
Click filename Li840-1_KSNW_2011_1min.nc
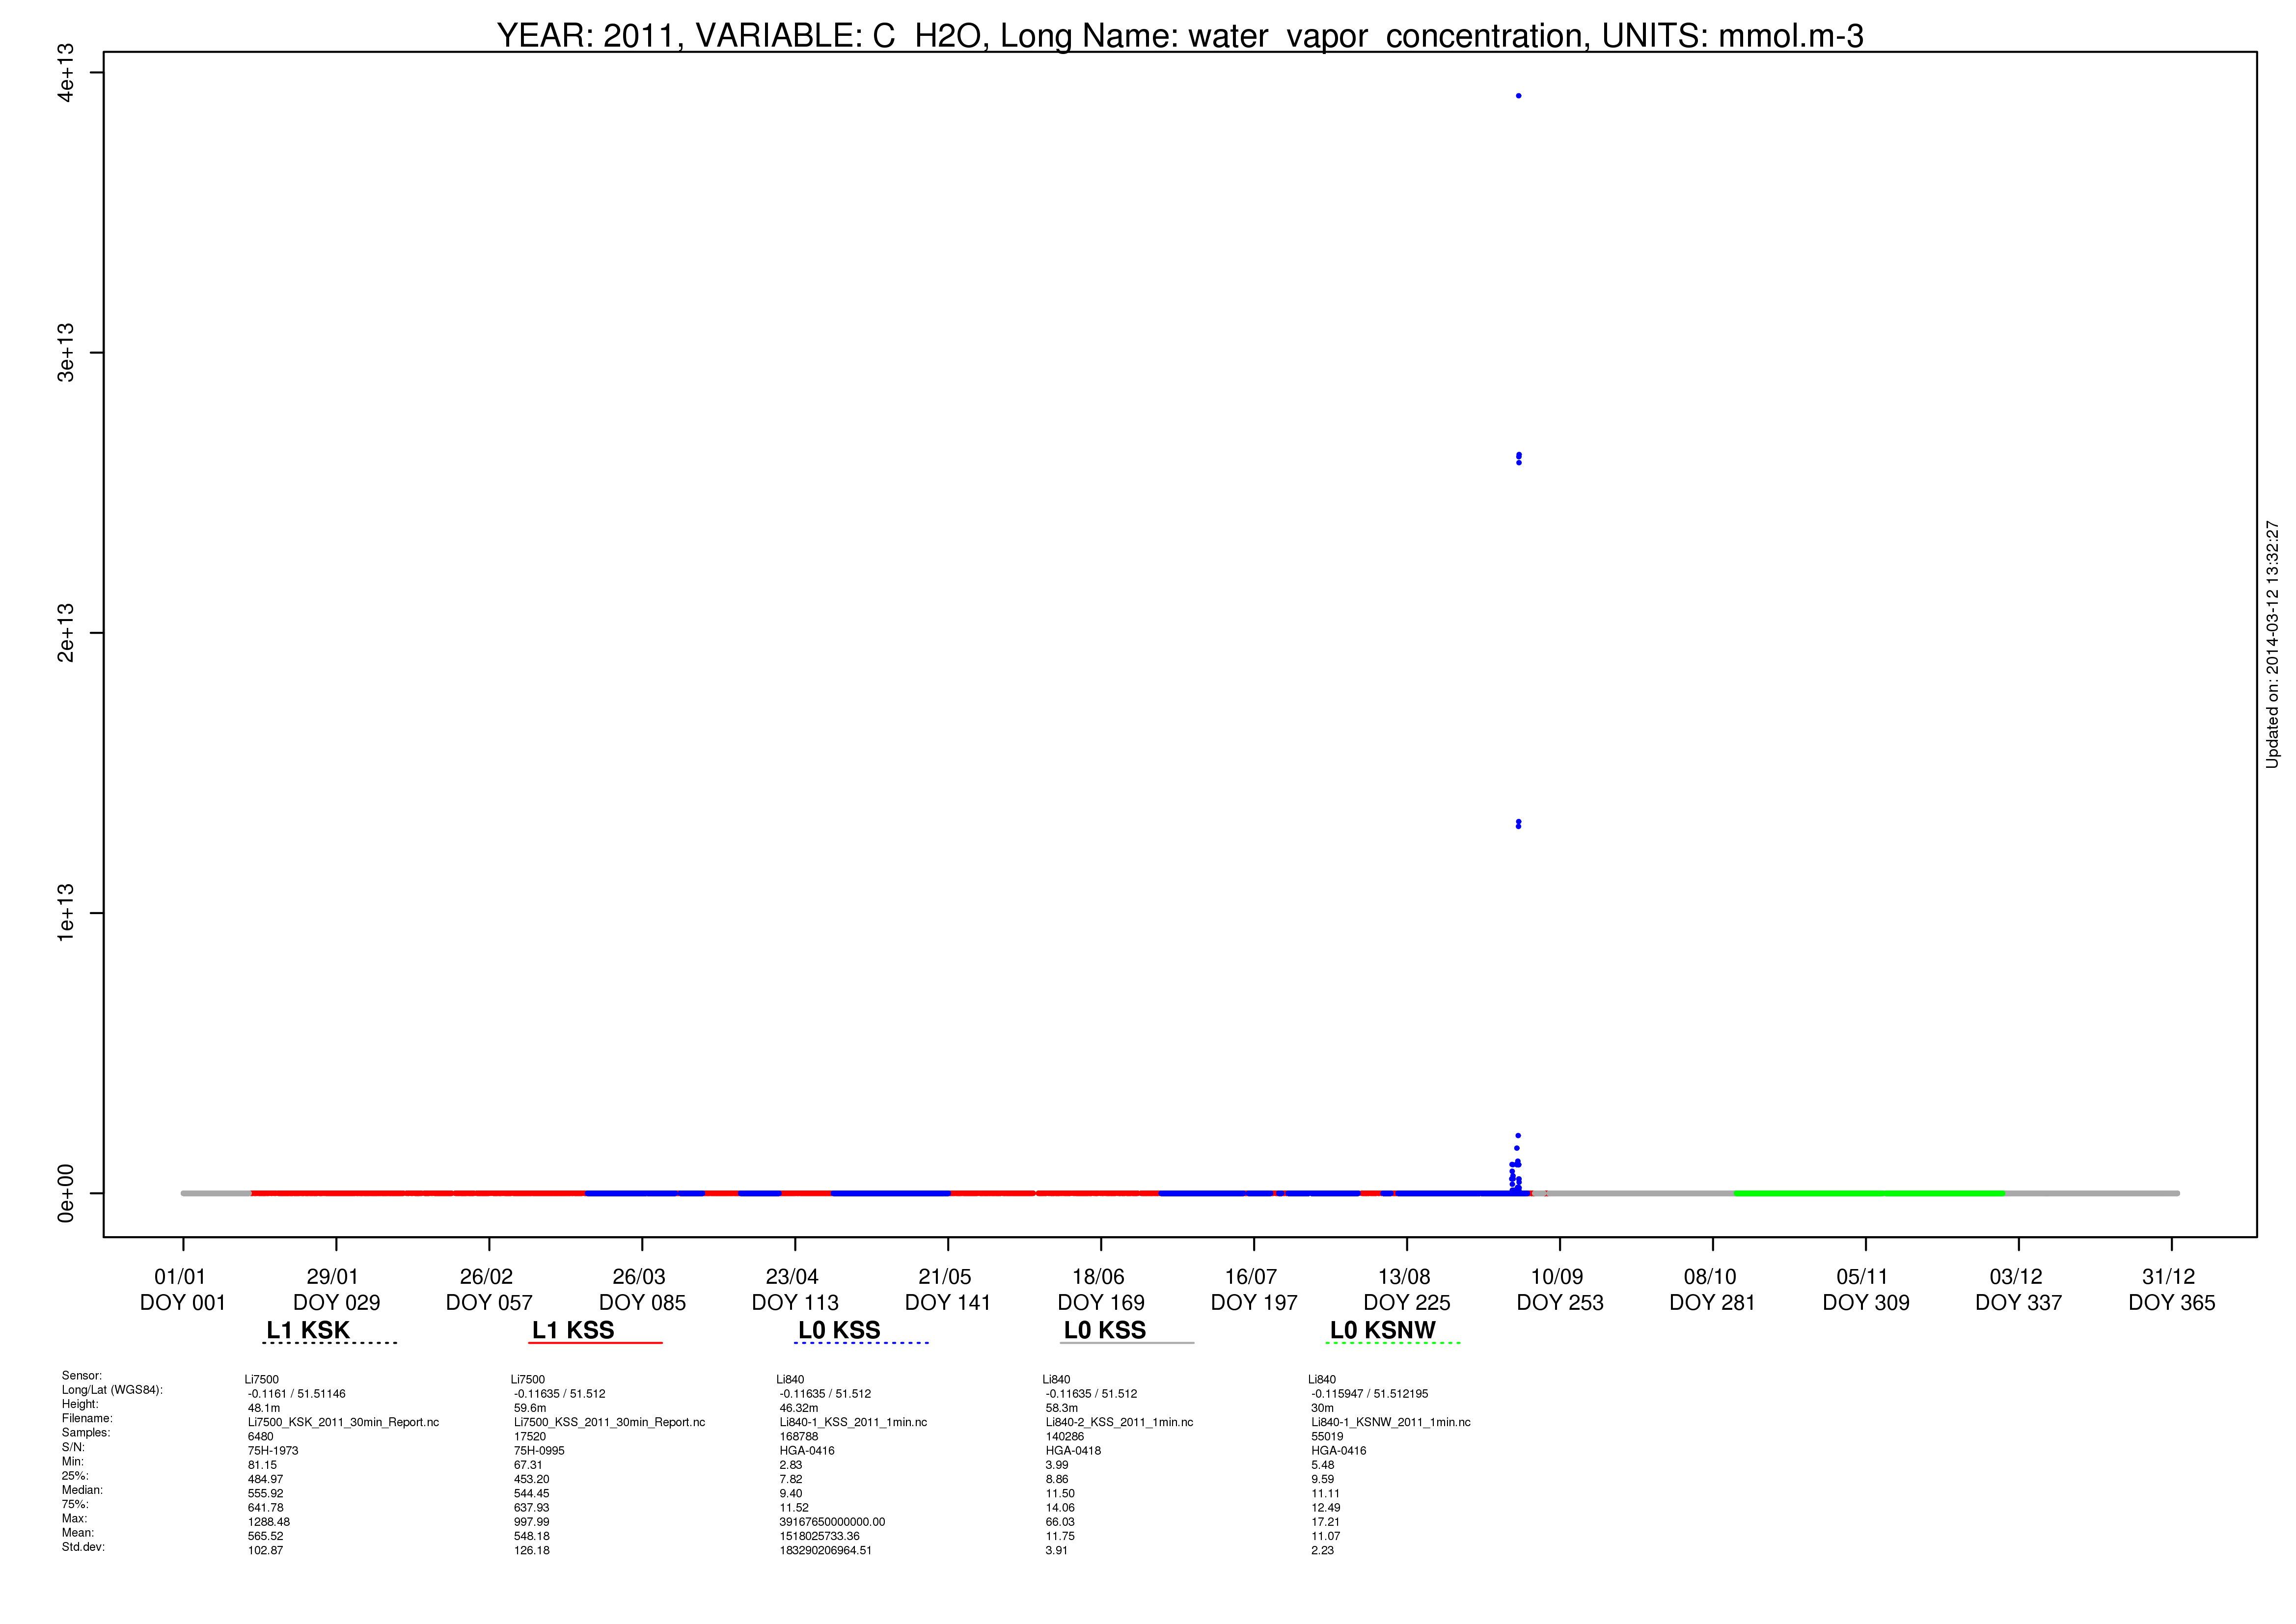[1391, 1422]
